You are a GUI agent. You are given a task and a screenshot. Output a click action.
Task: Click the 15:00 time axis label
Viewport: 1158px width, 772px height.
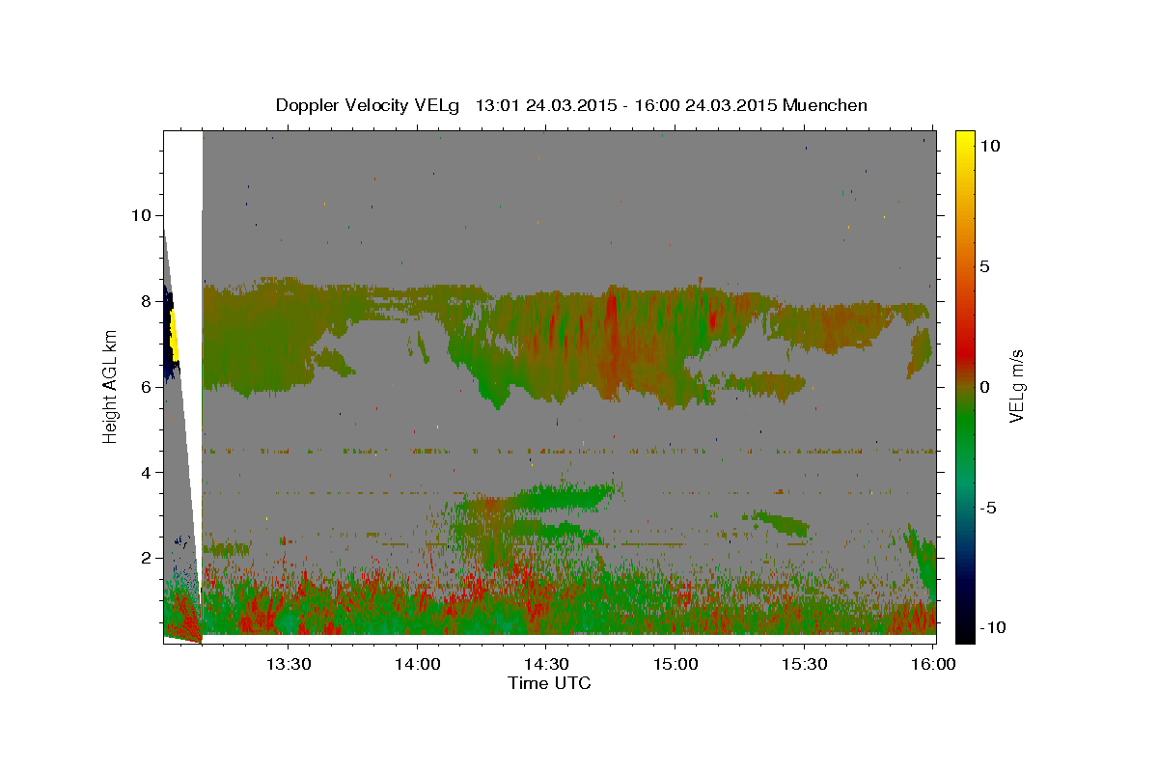pos(675,664)
